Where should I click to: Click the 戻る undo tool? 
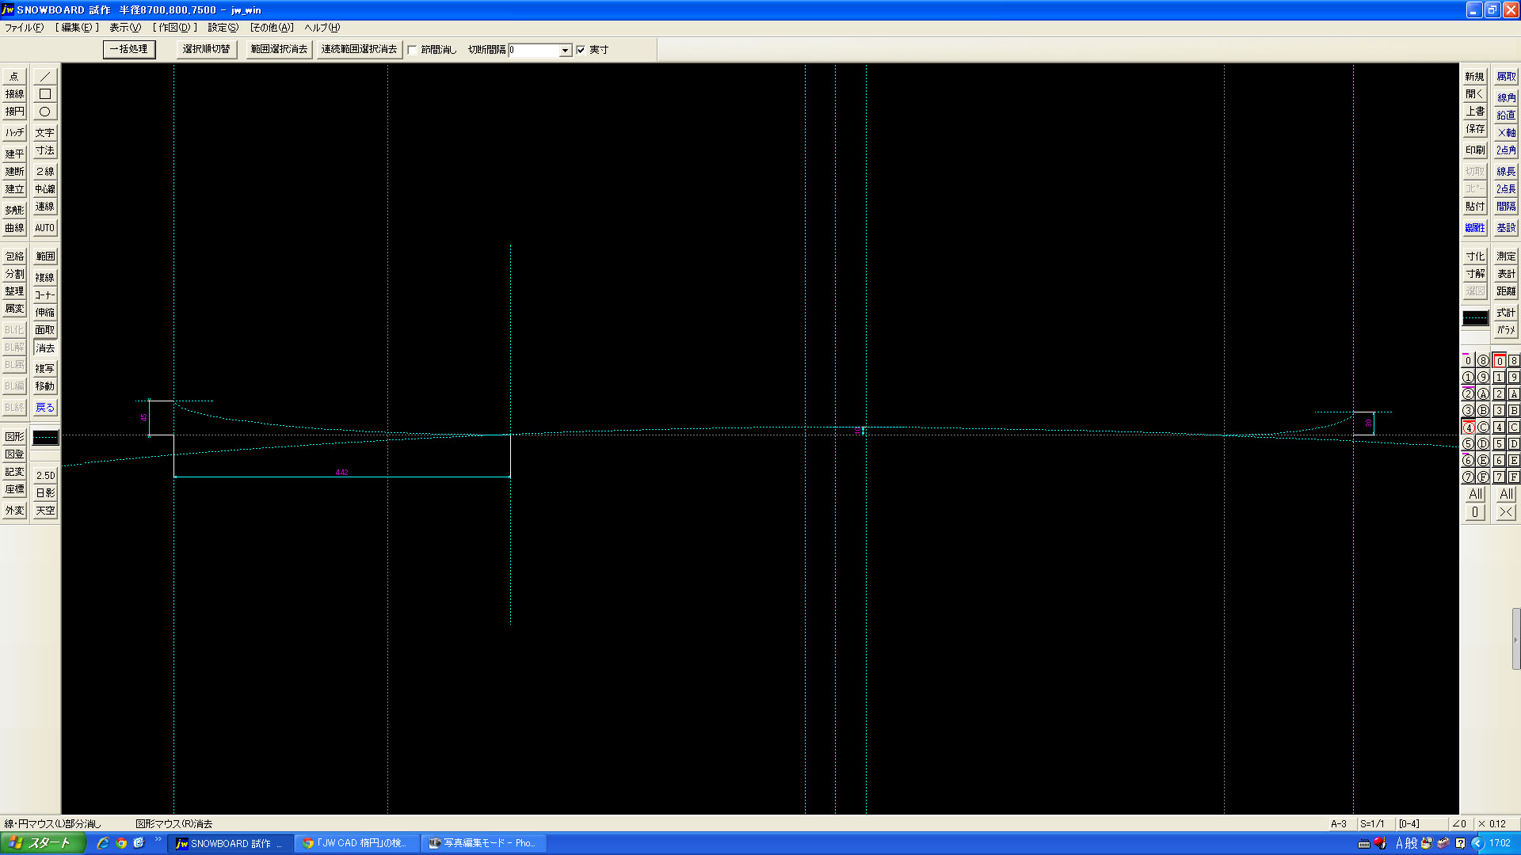click(x=45, y=408)
